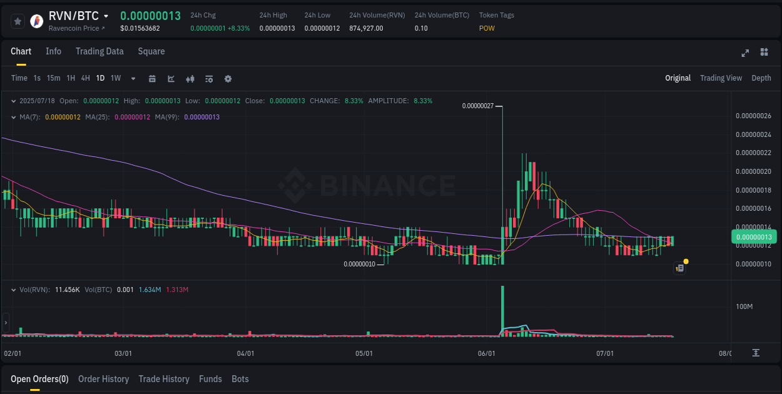
Task: Select the 4H timeframe
Action: pos(85,78)
